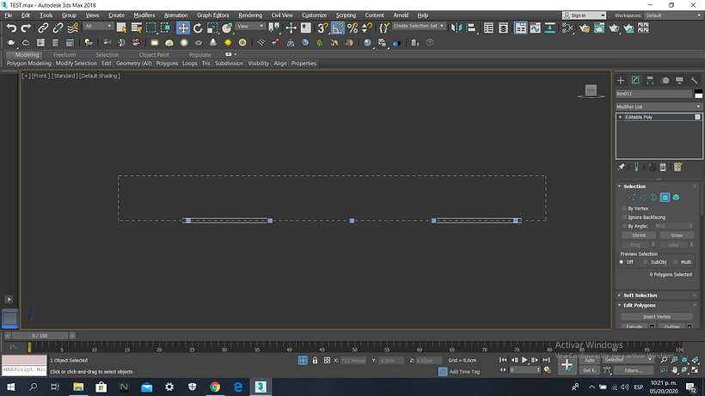Click the Redo arrow icon
Screen dimensions: 705x396
click(x=26, y=27)
